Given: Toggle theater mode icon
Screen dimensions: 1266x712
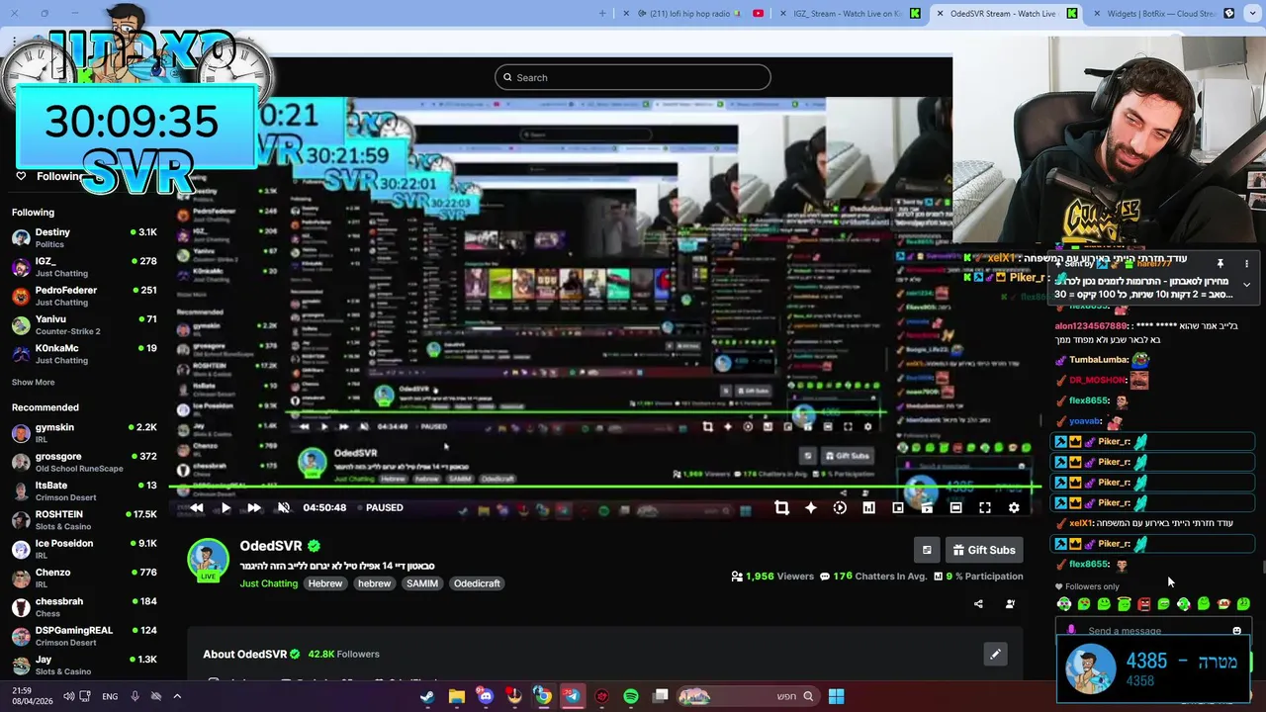Looking at the screenshot, I should [955, 507].
